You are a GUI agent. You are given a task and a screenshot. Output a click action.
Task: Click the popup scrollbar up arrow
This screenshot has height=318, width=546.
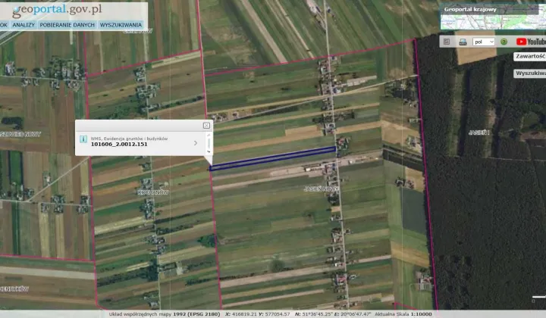[x=209, y=135]
